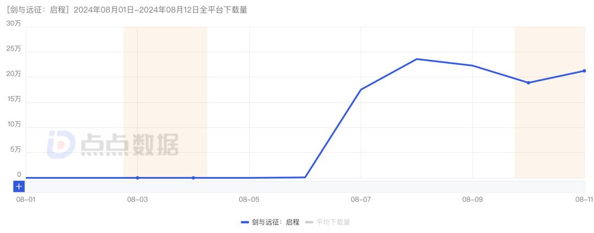This screenshot has width=594, height=233.
Task: Toggle the 剑与远征:启程 series legend label
Action: click(x=276, y=223)
